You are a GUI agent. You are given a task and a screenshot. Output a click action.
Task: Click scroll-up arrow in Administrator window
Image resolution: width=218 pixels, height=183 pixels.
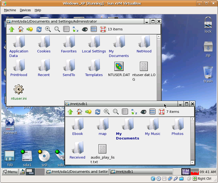click(x=159, y=37)
